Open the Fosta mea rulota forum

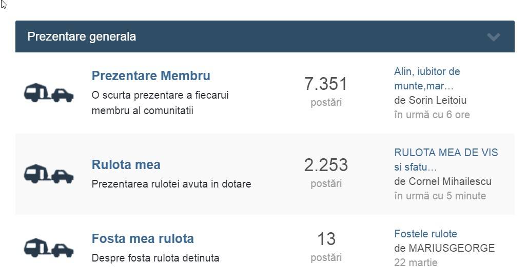[x=143, y=239]
